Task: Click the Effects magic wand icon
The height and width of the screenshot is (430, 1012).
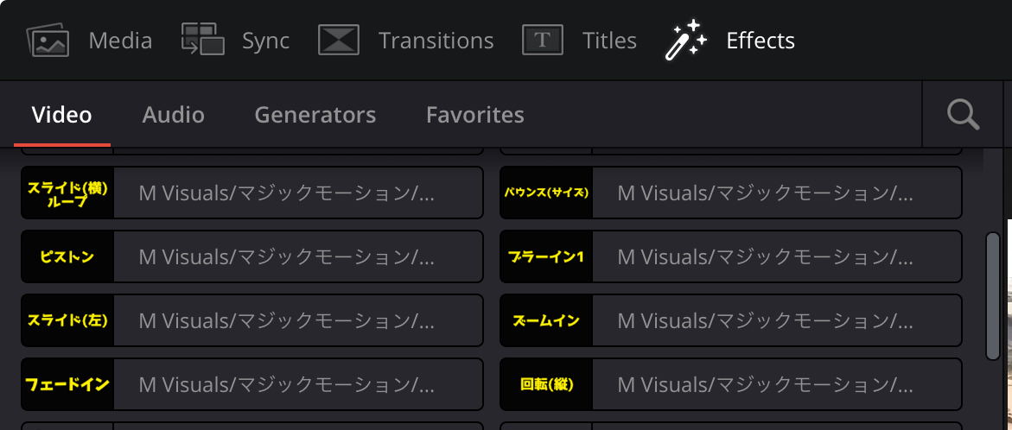Action: tap(685, 40)
